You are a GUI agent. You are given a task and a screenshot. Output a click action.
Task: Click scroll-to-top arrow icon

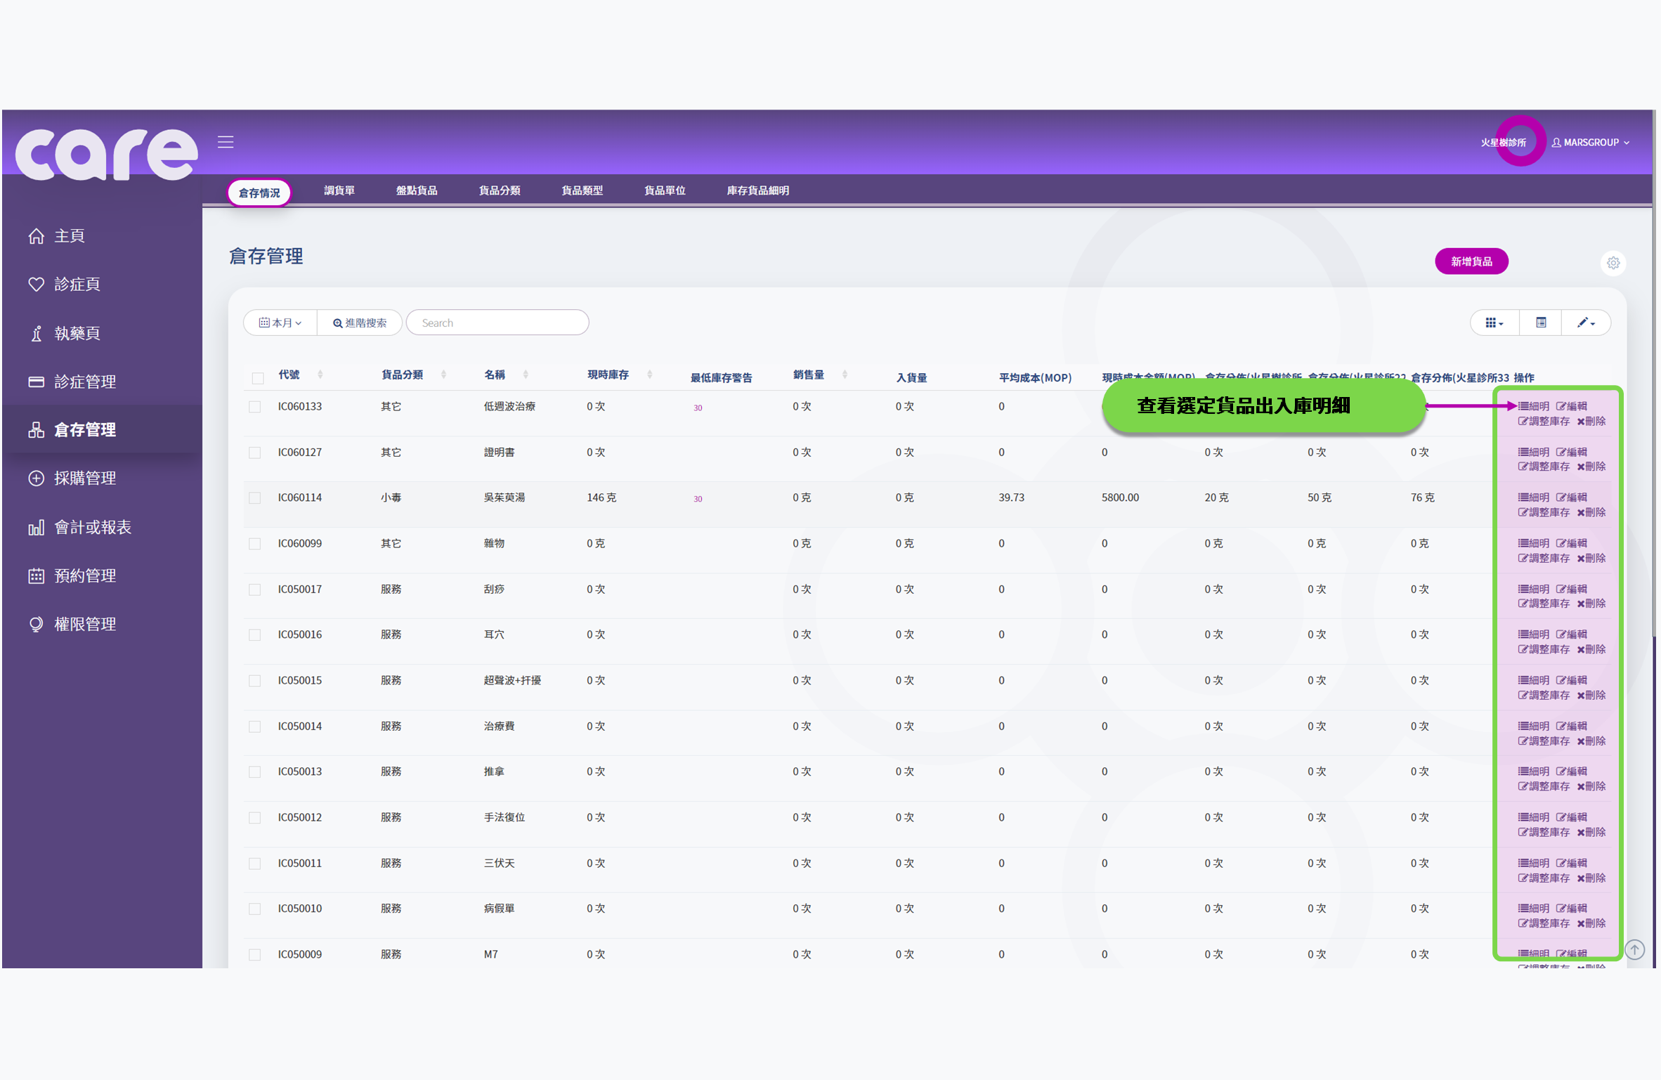1635,950
